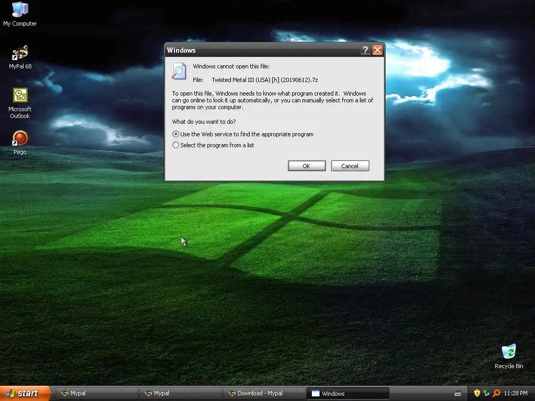This screenshot has width=535, height=401.
Task: Switch to Download - Mypal taskbar item
Action: click(x=264, y=394)
